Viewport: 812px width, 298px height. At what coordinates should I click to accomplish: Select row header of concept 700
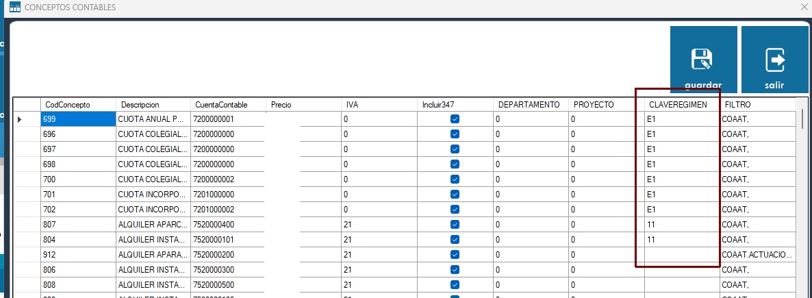coord(27,179)
